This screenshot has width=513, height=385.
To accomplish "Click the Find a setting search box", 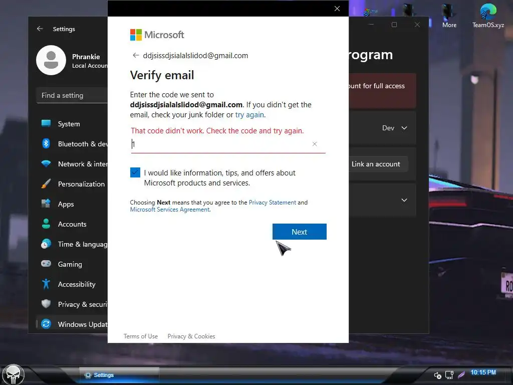I will [72, 95].
